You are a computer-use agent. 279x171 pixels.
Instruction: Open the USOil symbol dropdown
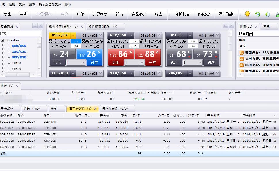pos(190,35)
